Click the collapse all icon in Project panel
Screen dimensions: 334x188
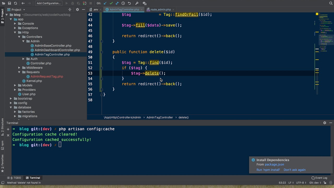point(70,10)
